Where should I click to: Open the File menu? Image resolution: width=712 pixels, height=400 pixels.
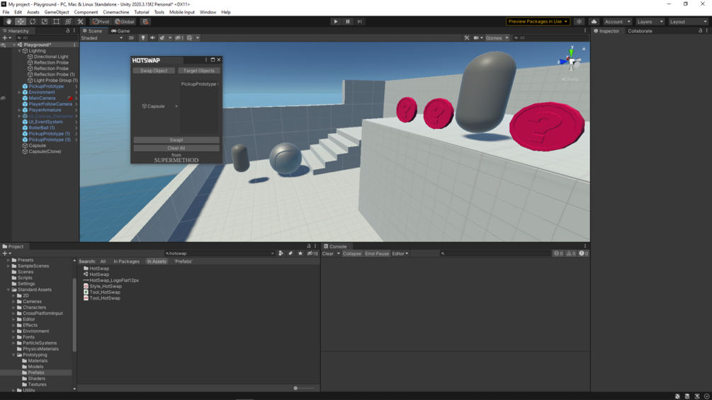click(x=6, y=12)
